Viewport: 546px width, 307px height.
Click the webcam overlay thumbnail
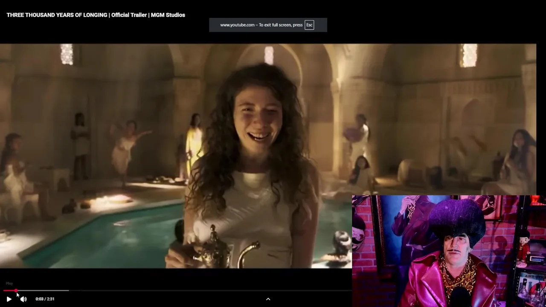click(449, 251)
